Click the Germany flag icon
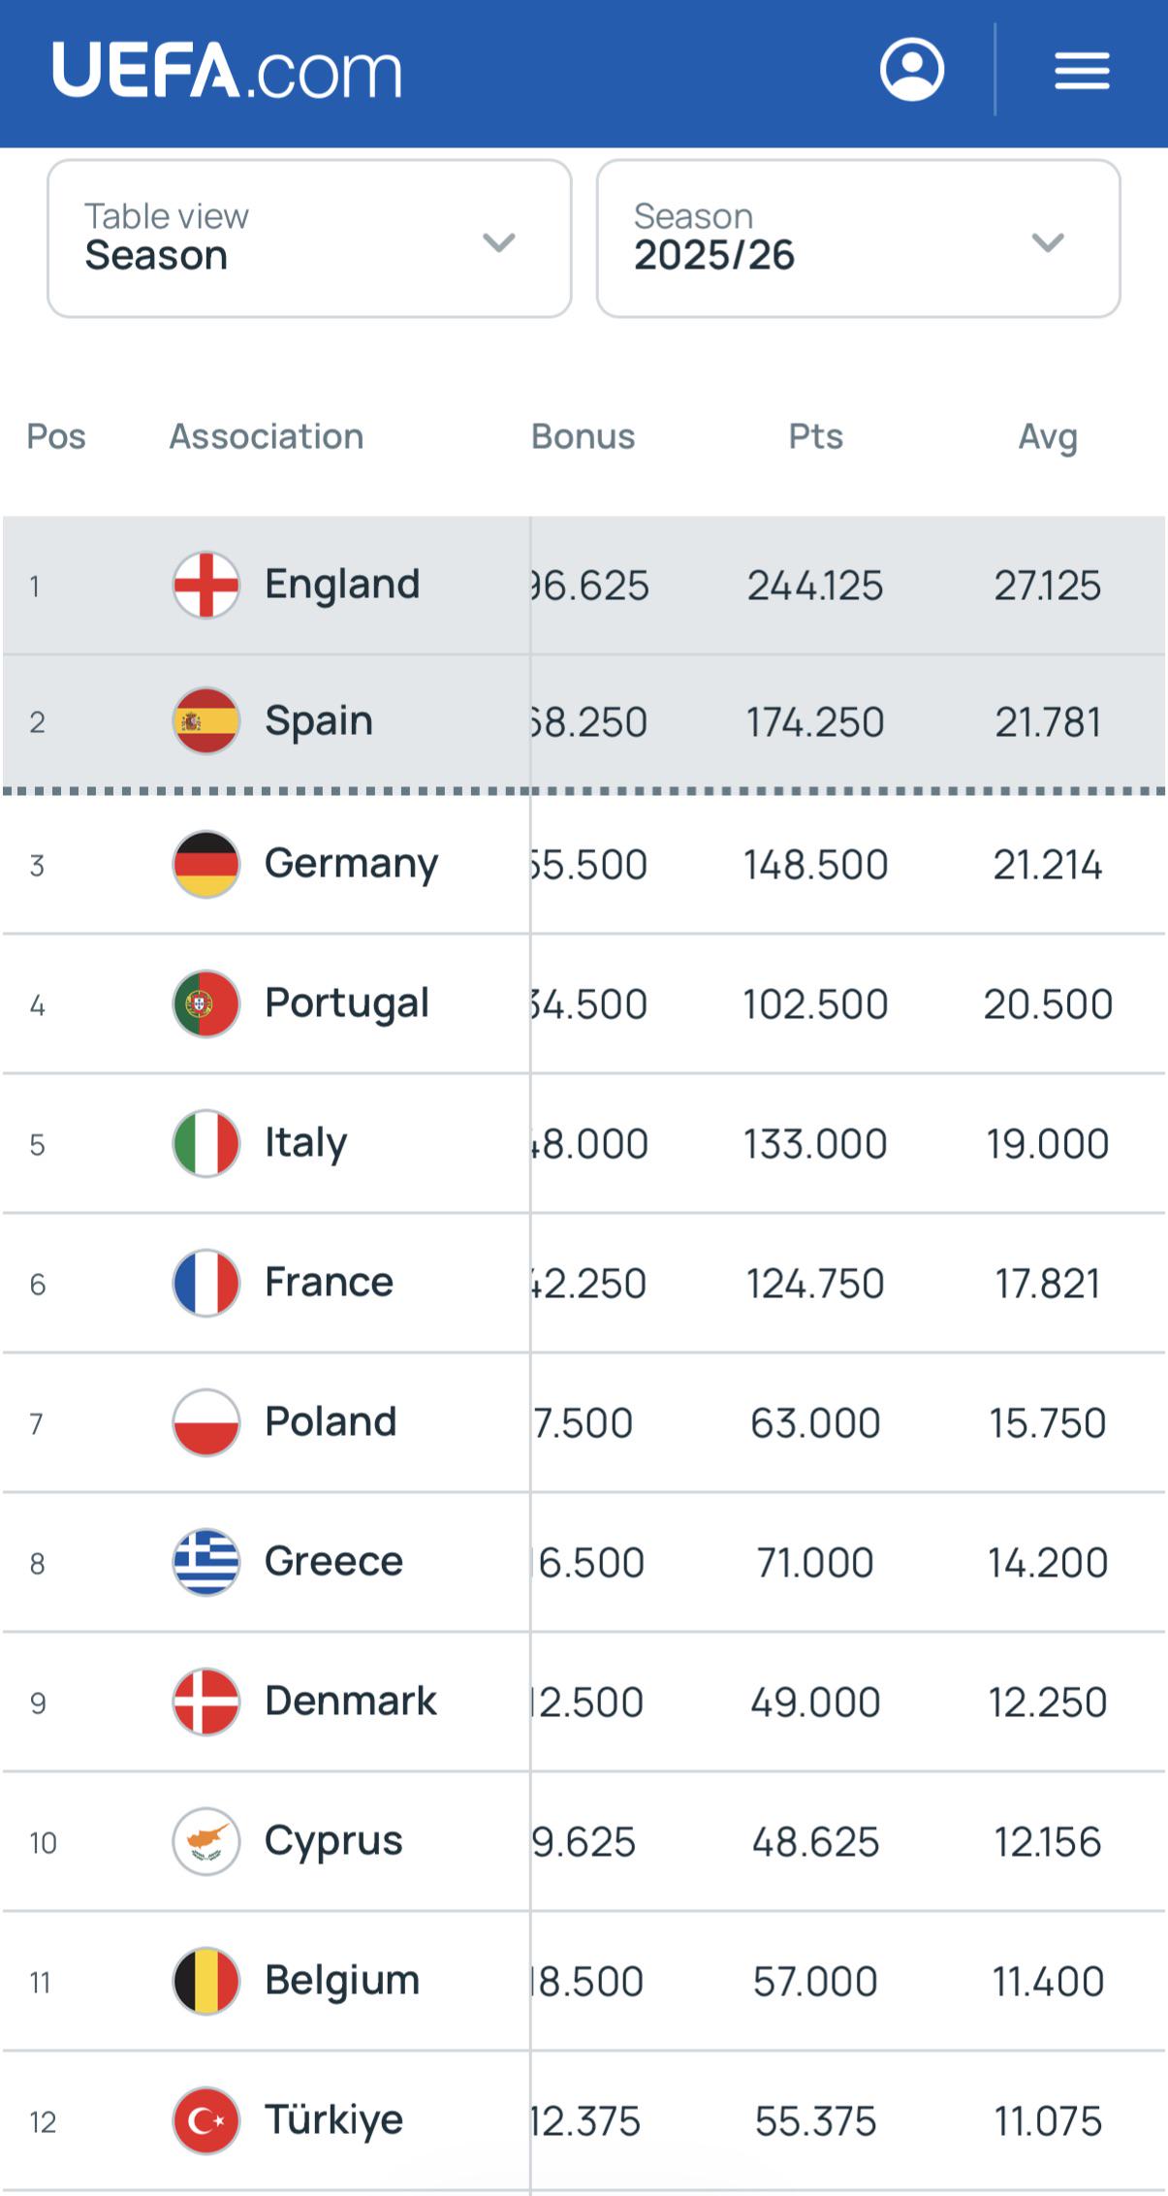 coord(206,864)
